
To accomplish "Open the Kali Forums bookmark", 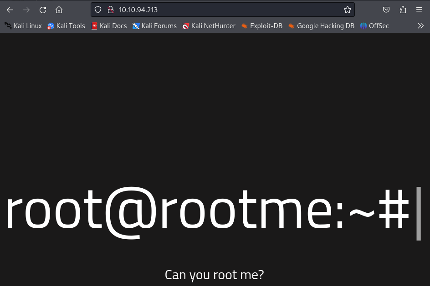I will click(x=154, y=26).
